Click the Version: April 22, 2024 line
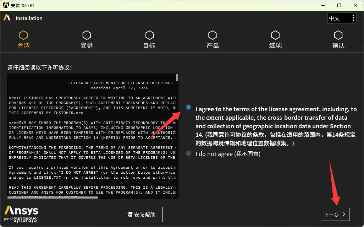 [119, 88]
